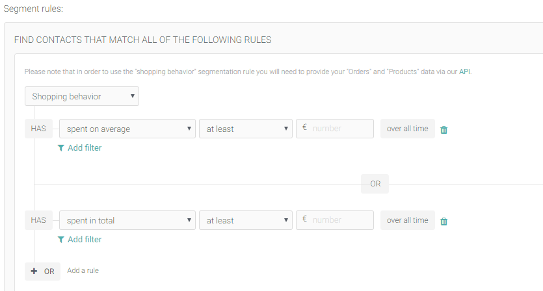Click the first rule's HAS label

[38, 129]
